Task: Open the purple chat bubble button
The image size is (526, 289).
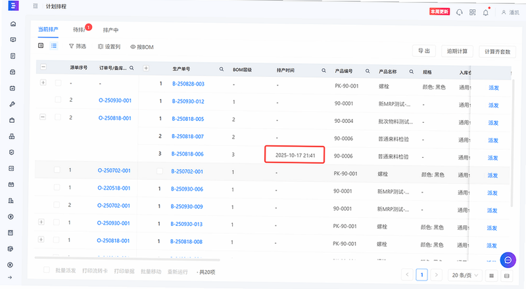Action: (x=508, y=260)
